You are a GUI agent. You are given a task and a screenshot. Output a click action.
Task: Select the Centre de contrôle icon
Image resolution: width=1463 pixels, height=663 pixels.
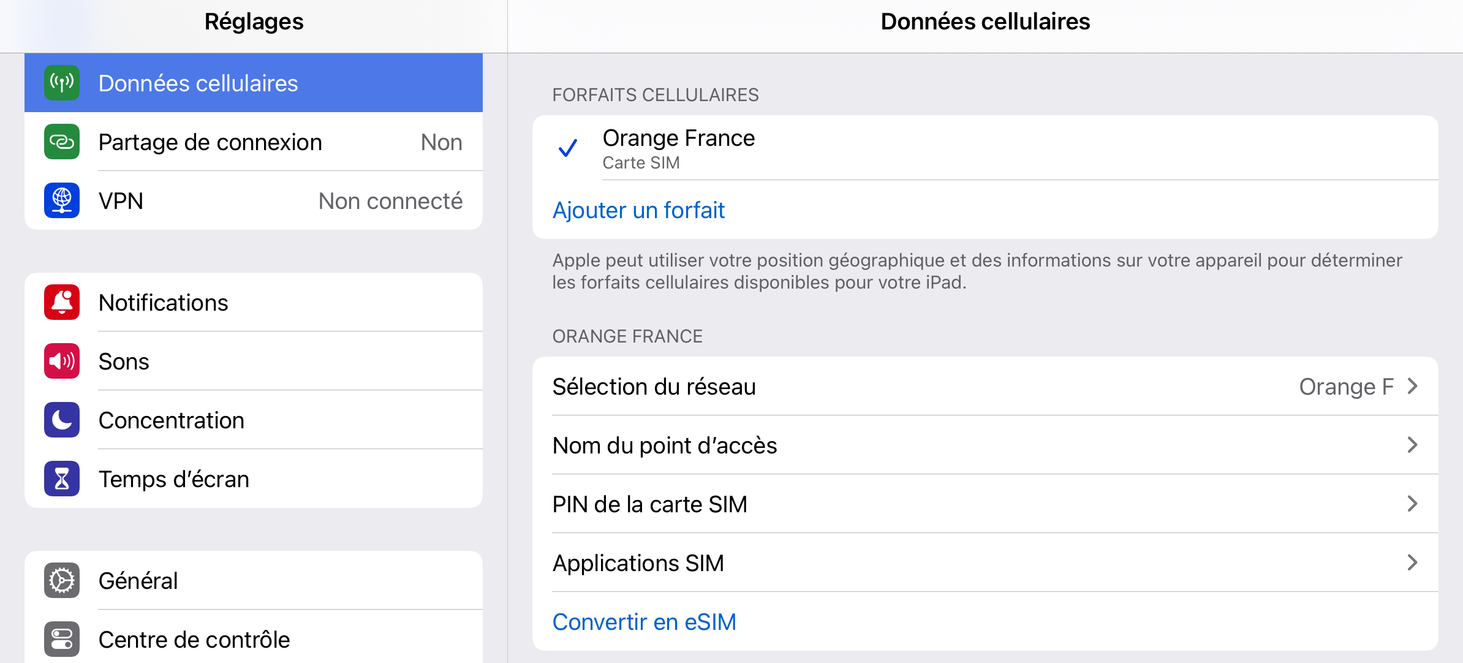pyautogui.click(x=61, y=639)
